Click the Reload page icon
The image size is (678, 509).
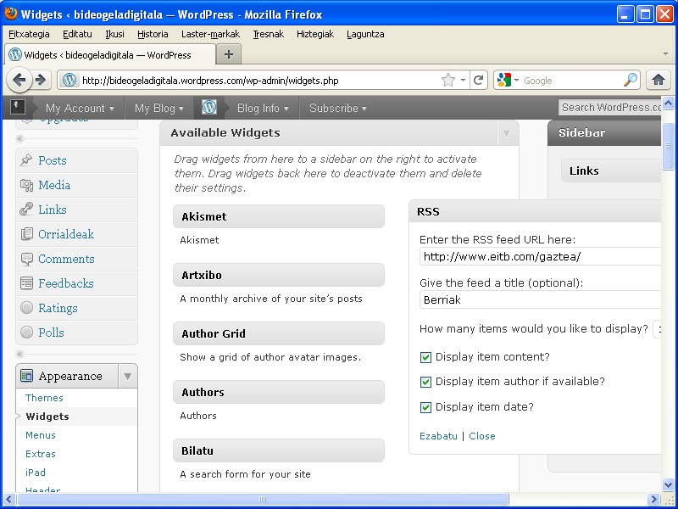pos(478,80)
